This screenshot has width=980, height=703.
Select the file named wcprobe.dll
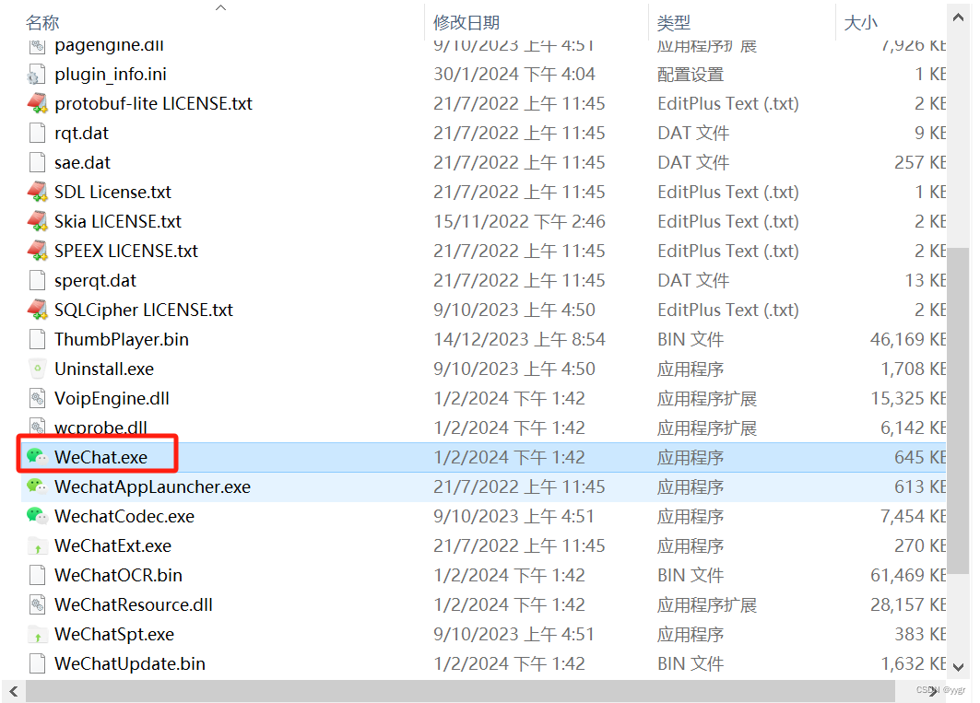point(100,428)
